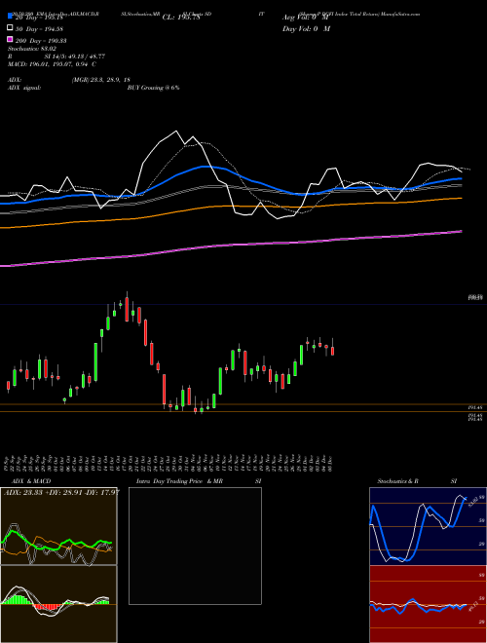The height and width of the screenshot is (643, 487).
Task: Click the blue 20 Day legend swatch
Action: click(10, 17)
